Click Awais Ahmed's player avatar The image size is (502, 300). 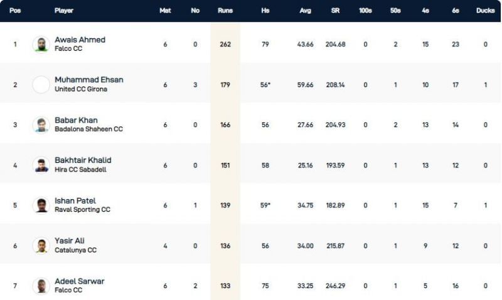point(41,44)
